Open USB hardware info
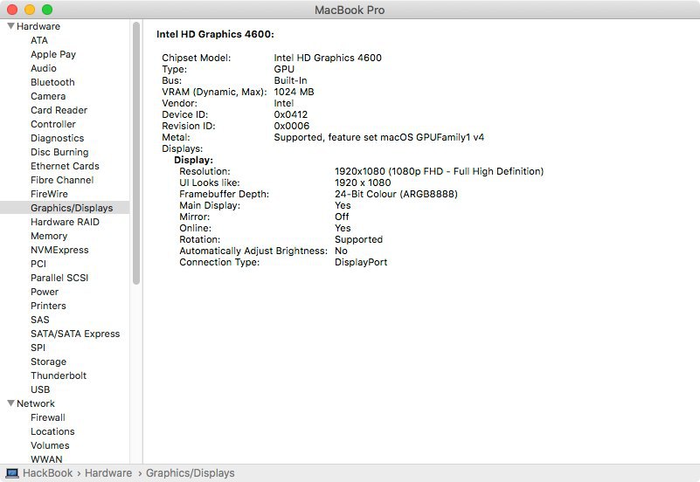 (40, 389)
